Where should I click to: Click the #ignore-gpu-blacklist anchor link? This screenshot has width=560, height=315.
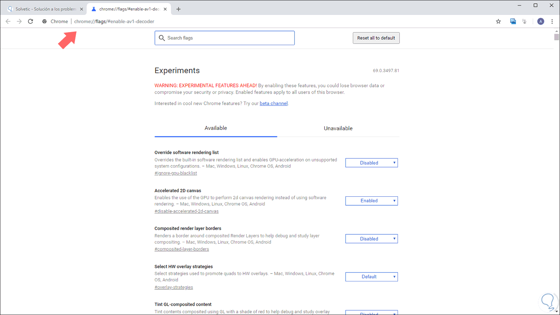pyautogui.click(x=176, y=173)
